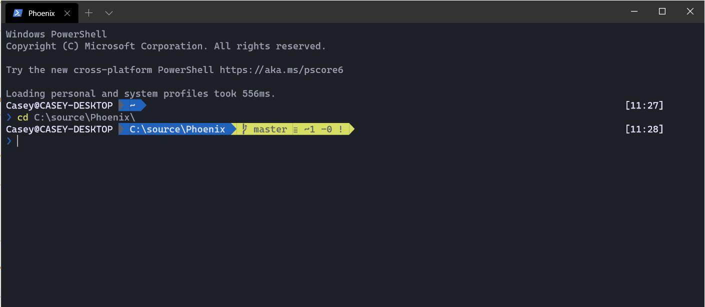Click the master branch name in the prompt
705x307 pixels.
tap(269, 129)
